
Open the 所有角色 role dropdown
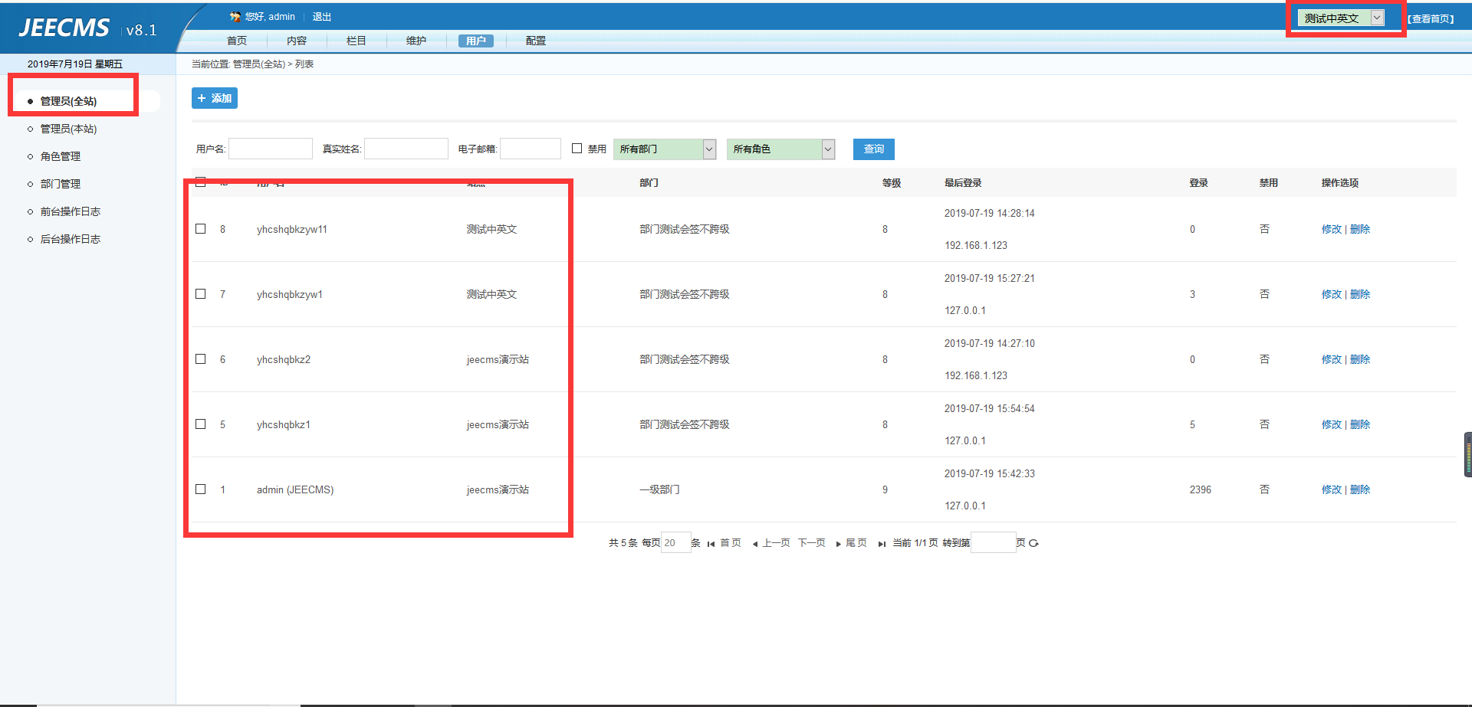click(x=780, y=149)
